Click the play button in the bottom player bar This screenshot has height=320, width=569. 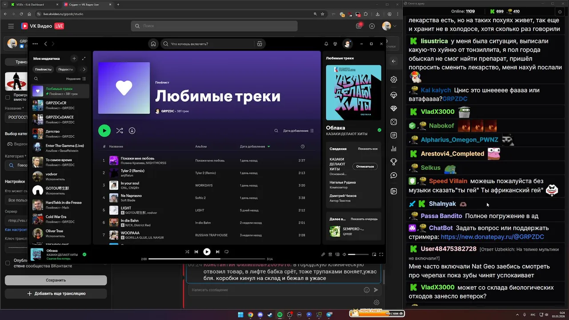(207, 252)
